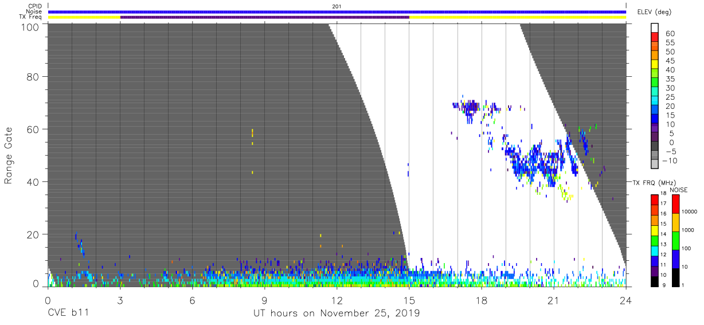Click the '35' label on the ELEV colorbar
The width and height of the screenshot is (704, 325).
pyautogui.click(x=670, y=79)
